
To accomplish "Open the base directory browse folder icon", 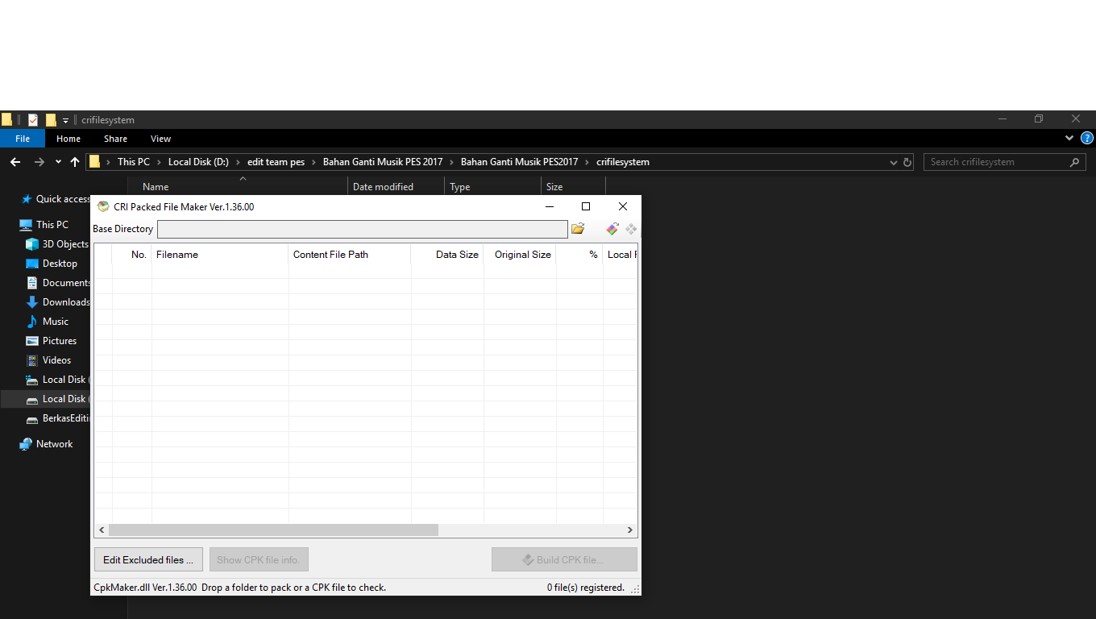I will tap(578, 229).
